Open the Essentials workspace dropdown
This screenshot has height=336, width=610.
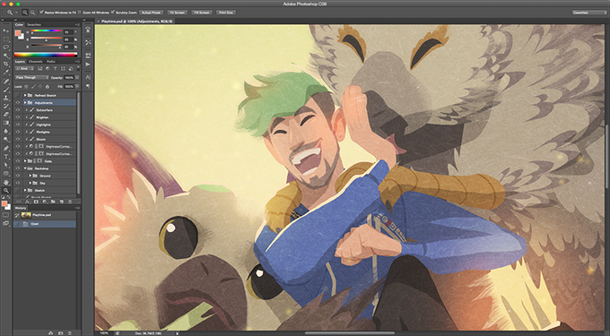[x=589, y=13]
